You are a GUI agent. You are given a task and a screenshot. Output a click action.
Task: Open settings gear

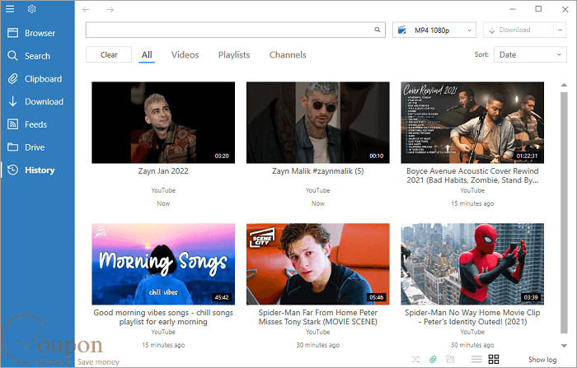(31, 9)
